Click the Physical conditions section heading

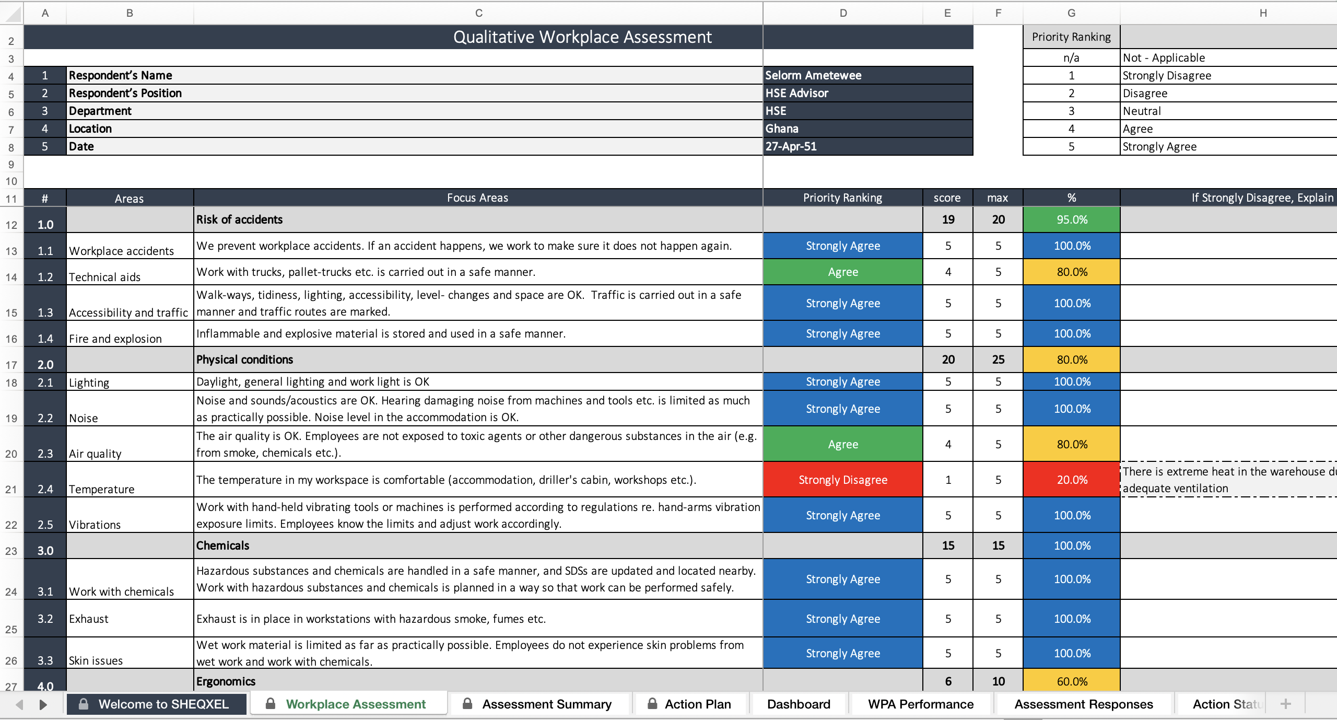pyautogui.click(x=244, y=359)
